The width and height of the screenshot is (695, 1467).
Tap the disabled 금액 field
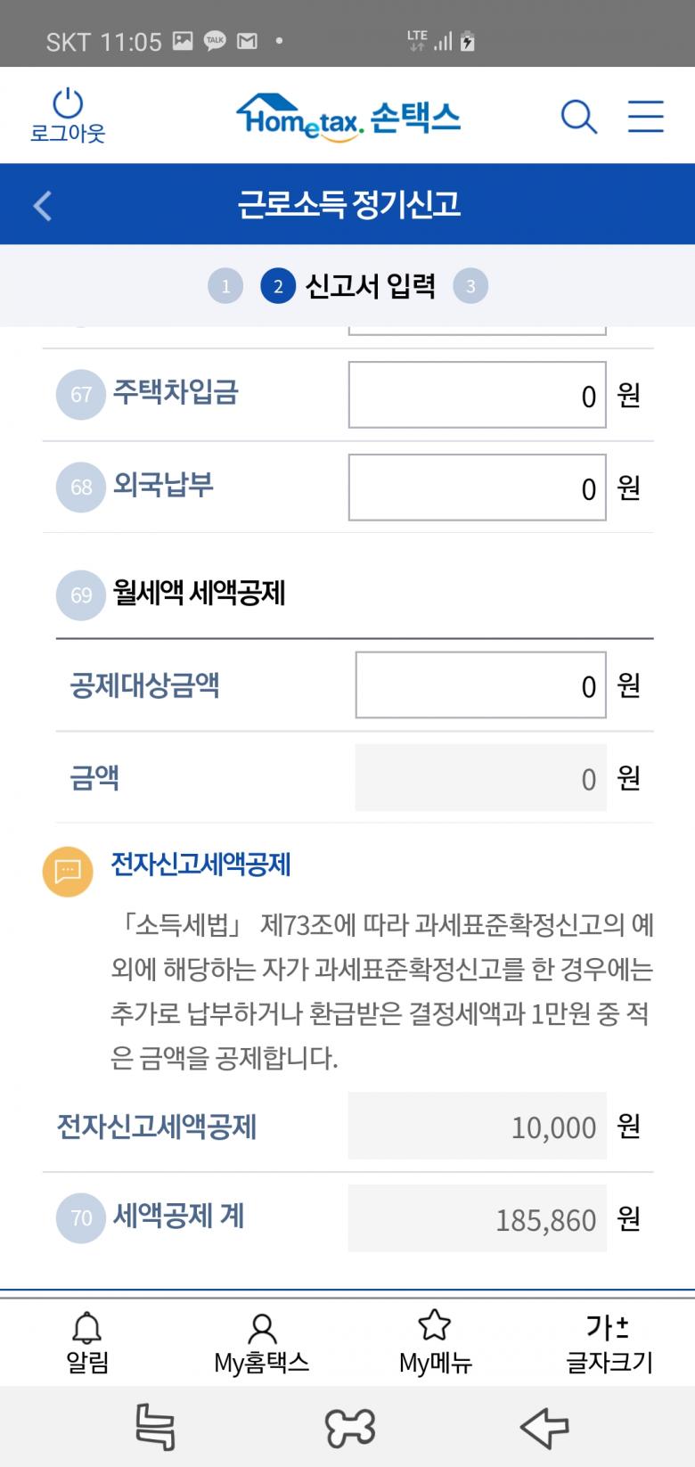[480, 778]
